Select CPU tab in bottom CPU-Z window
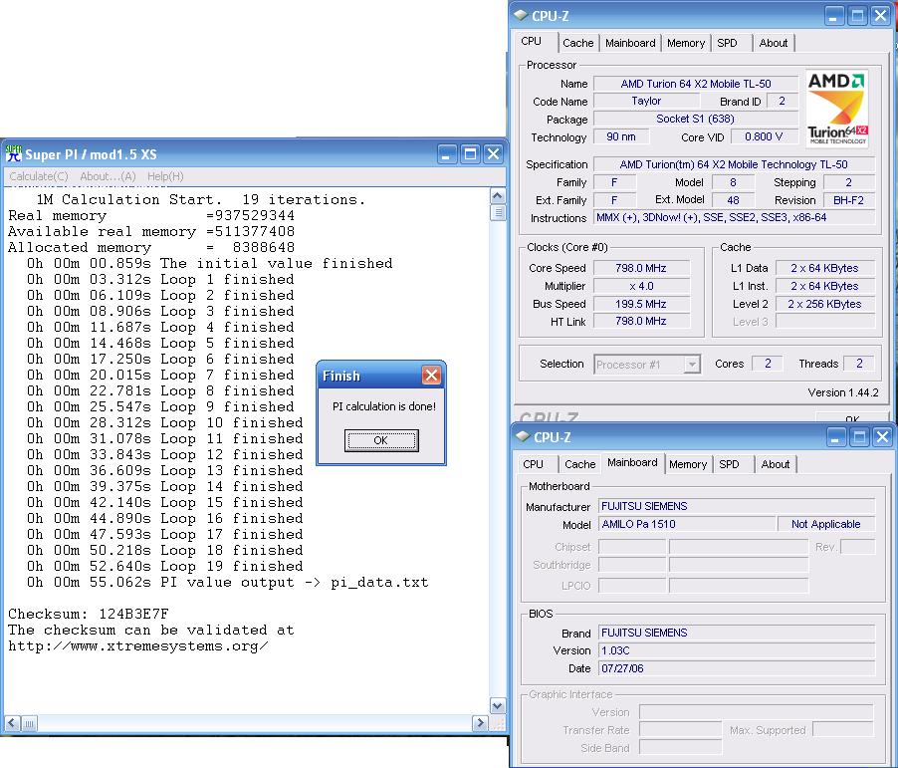This screenshot has width=898, height=768. tap(534, 464)
